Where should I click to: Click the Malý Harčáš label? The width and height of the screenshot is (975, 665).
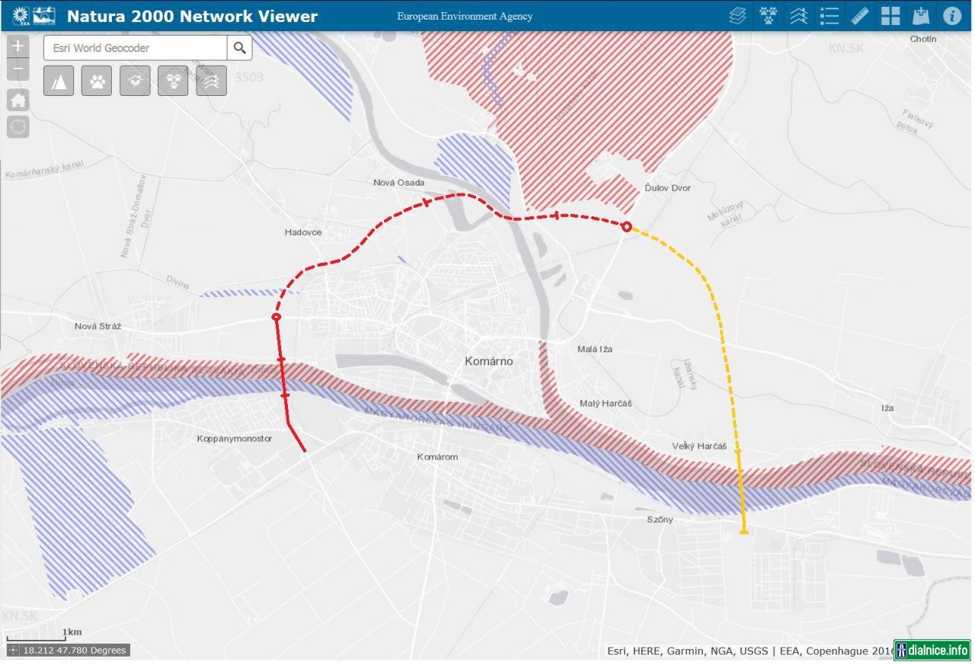click(x=606, y=403)
